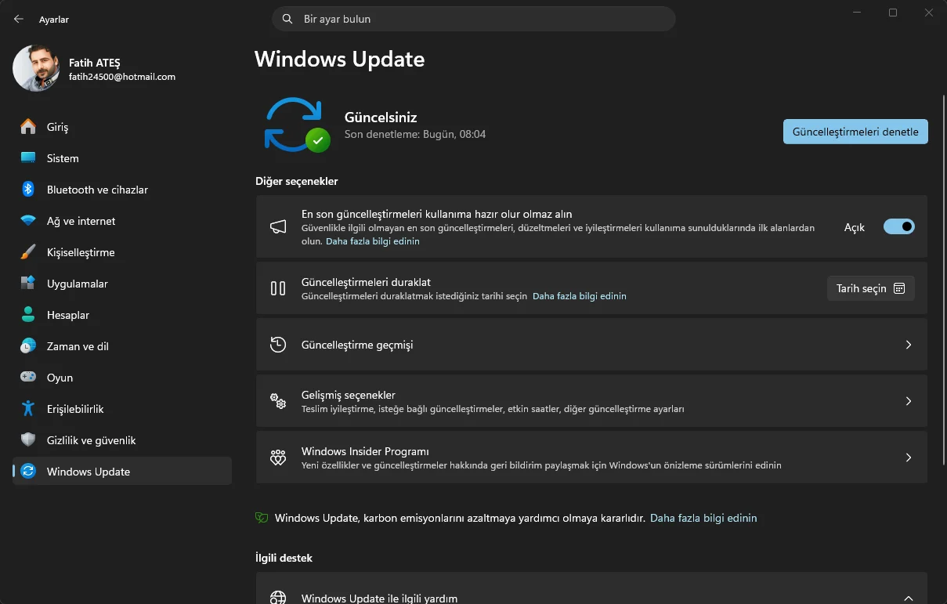The width and height of the screenshot is (947, 604).
Task: Click the Bir ayar bulun search field
Action: click(x=474, y=19)
